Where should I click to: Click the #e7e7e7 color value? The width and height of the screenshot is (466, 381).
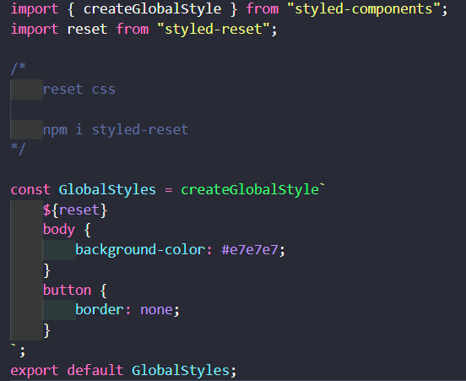[250, 250]
